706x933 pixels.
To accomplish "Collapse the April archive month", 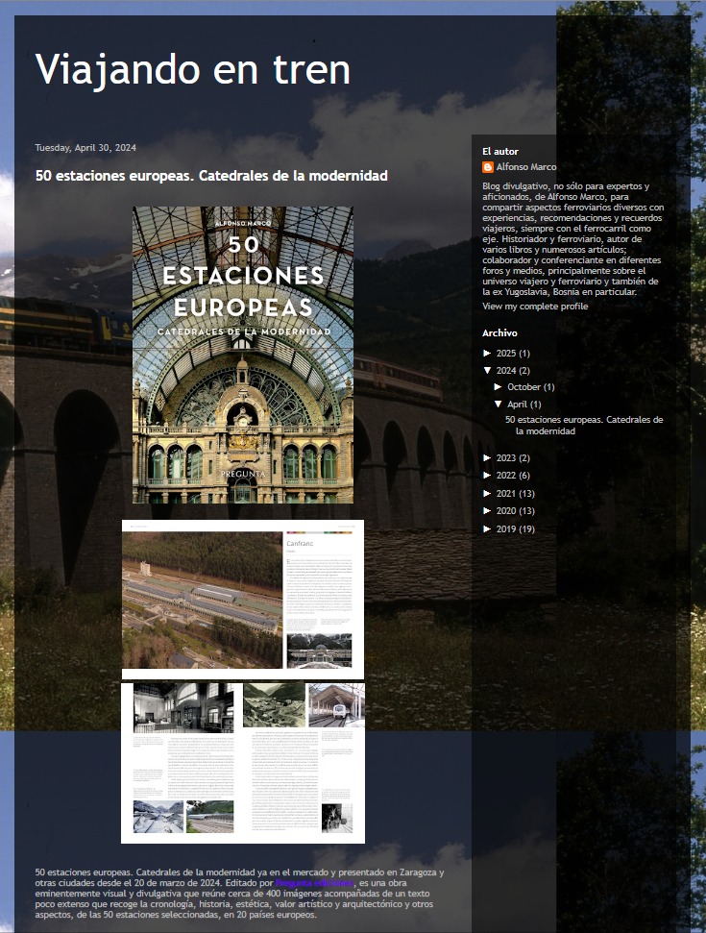I will point(499,405).
